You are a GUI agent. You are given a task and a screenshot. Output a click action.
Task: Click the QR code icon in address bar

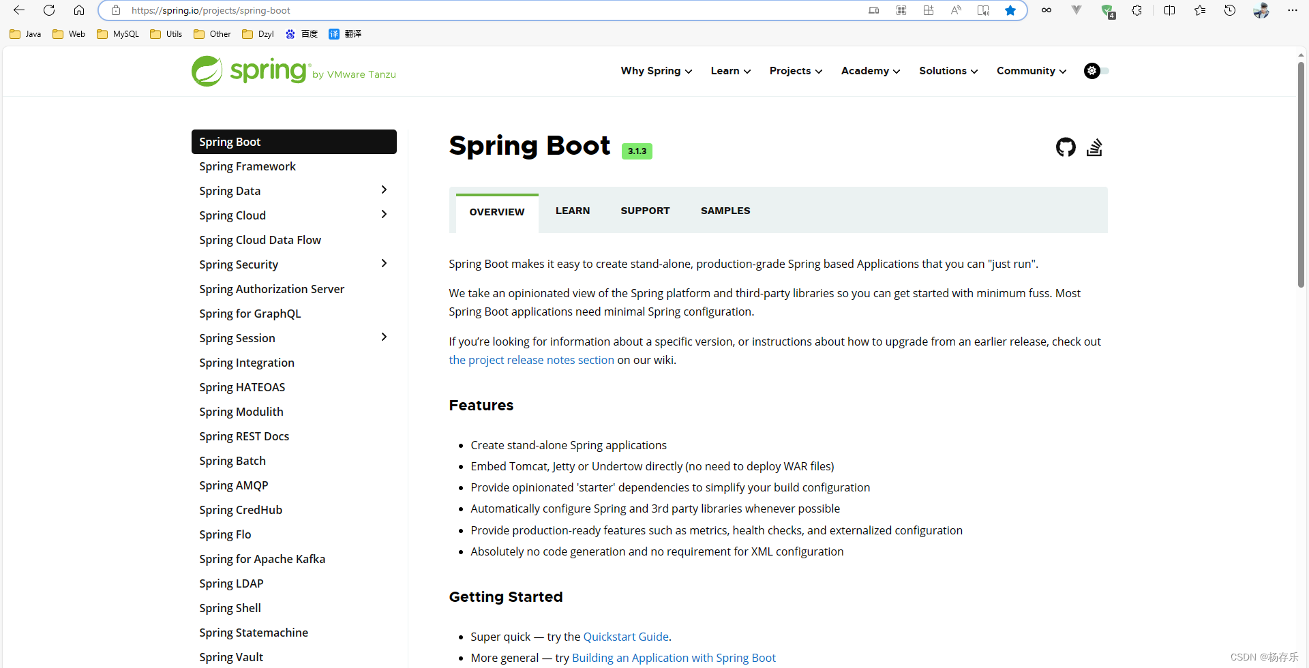click(x=901, y=10)
